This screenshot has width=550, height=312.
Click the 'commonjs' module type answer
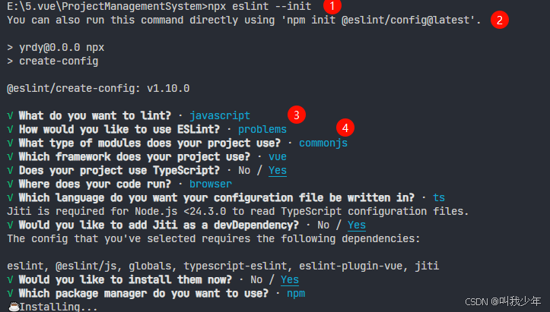tap(323, 143)
